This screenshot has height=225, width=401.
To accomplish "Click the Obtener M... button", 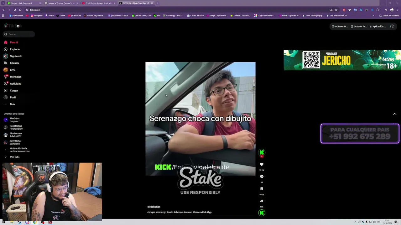I will tap(340, 26).
